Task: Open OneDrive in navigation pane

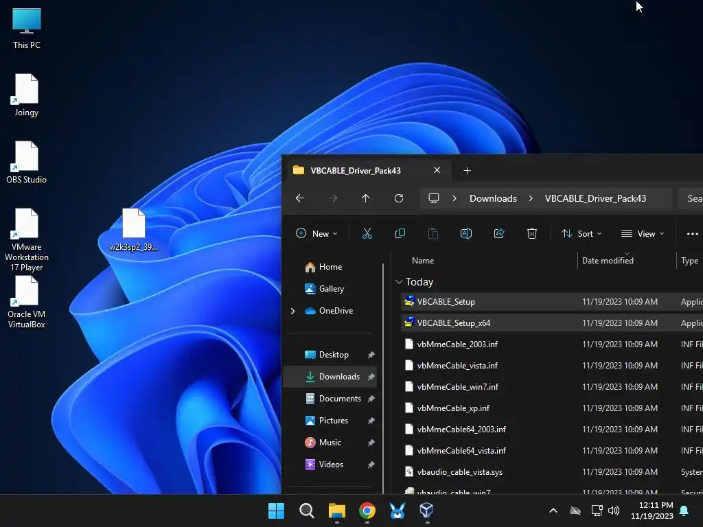Action: pos(336,311)
